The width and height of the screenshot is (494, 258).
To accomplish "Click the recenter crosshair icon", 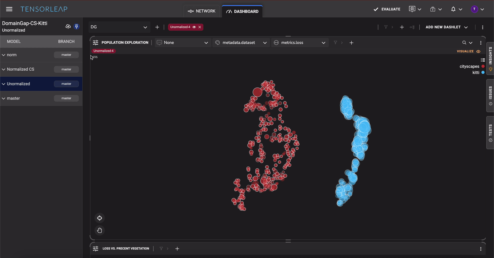I will [99, 218].
